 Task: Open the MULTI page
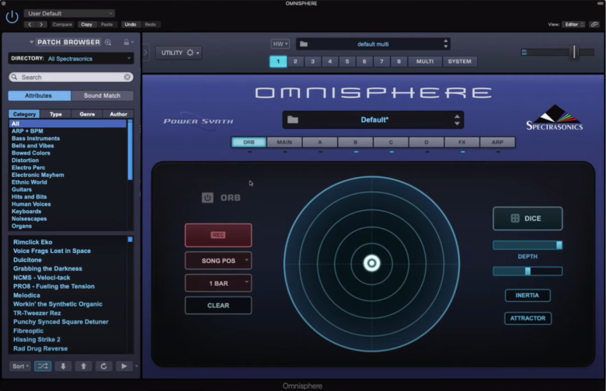(x=425, y=61)
